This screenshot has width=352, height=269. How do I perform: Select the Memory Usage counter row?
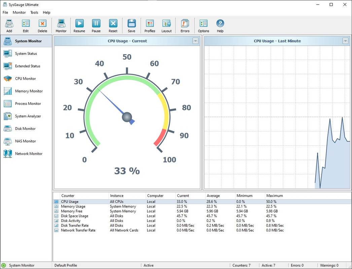click(202, 206)
